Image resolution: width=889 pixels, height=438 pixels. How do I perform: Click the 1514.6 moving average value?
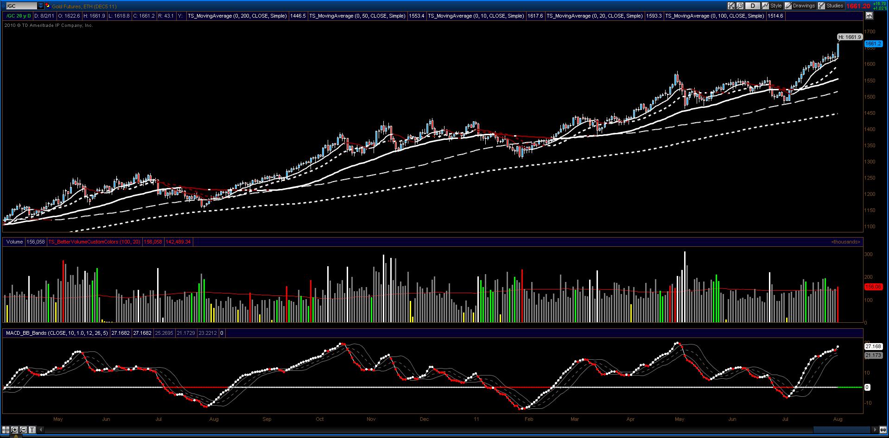pyautogui.click(x=775, y=16)
